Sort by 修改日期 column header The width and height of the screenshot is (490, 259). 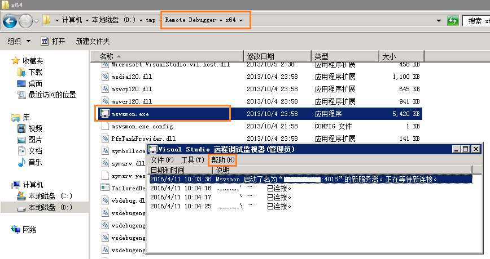[x=277, y=56]
